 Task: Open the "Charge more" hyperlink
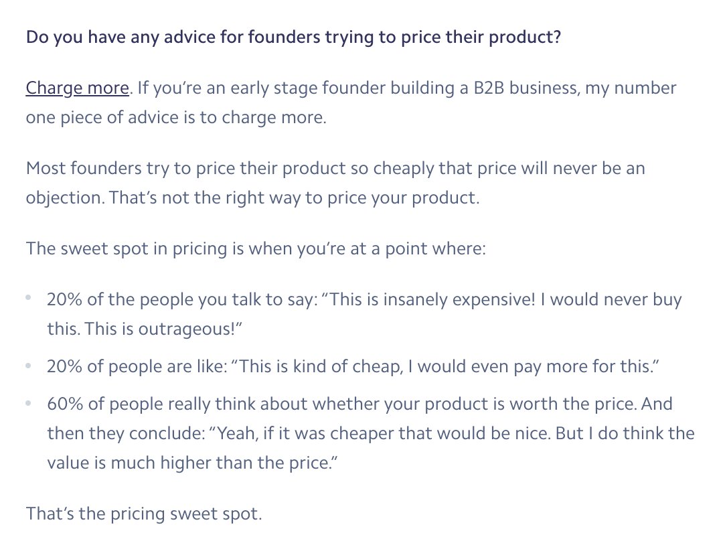[78, 88]
